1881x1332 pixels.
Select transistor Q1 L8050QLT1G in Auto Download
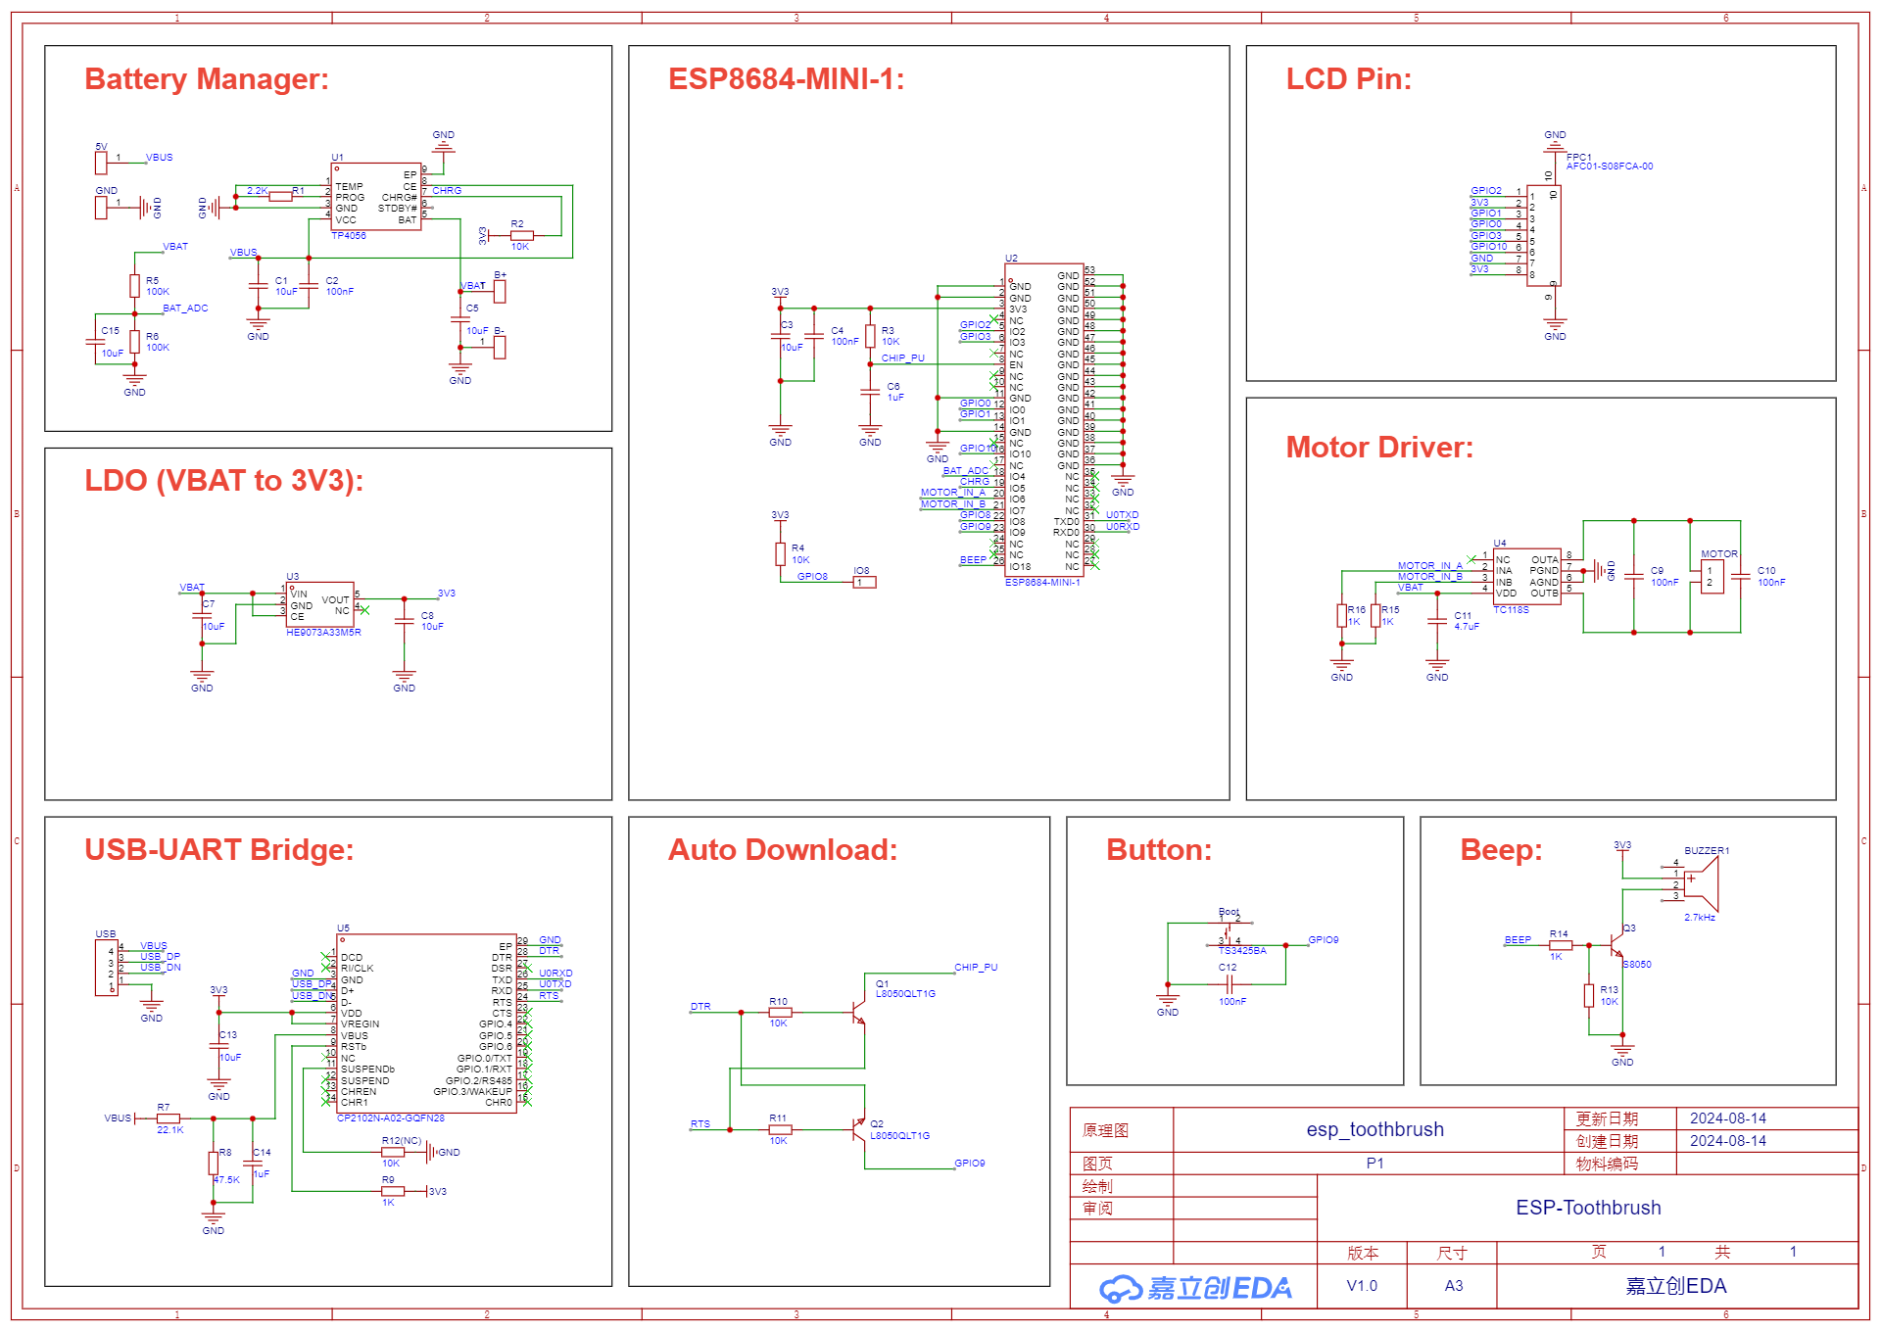(x=857, y=1014)
